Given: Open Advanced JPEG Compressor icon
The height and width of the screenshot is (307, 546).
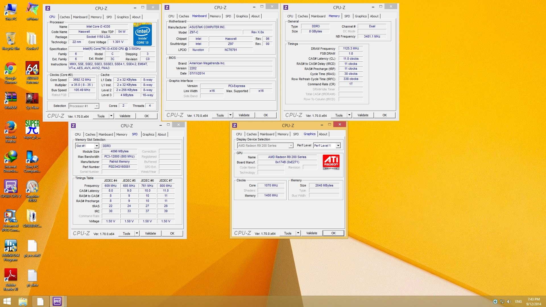Looking at the screenshot, I should click(x=11, y=220).
